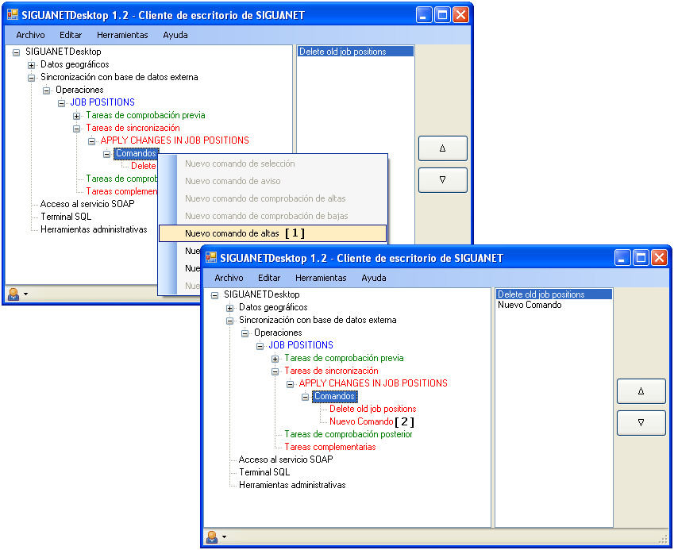Collapse Operaciones node in back window

pos(46,90)
